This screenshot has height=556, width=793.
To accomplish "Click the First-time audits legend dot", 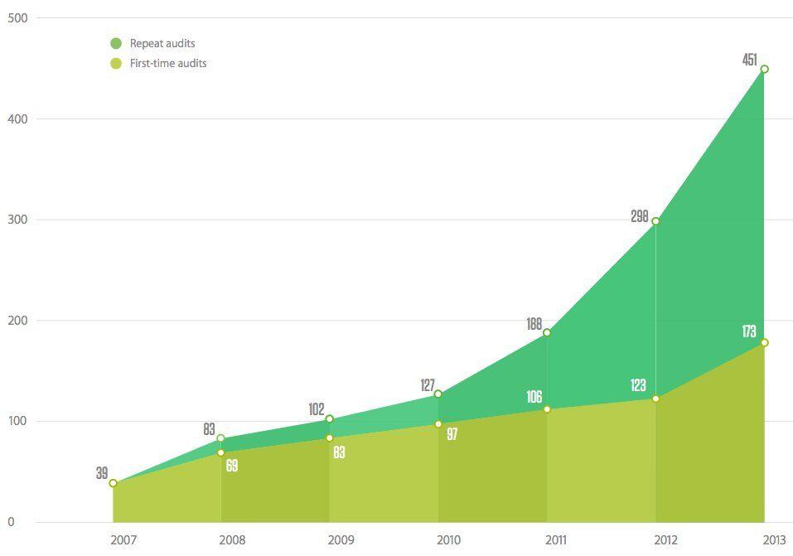I will (116, 63).
